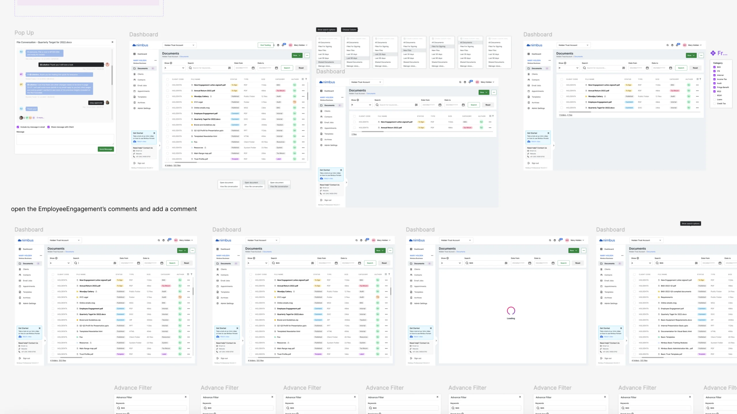Viewport: 737px width, 414px height.
Task: Click add-participant plus icon beside '5 more...'
Action: pos(34,118)
